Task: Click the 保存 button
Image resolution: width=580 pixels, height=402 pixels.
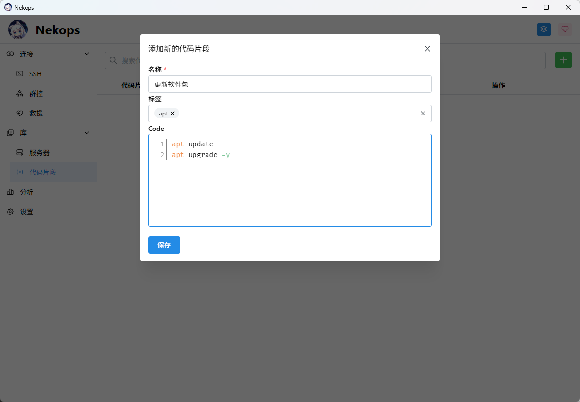Action: (164, 245)
